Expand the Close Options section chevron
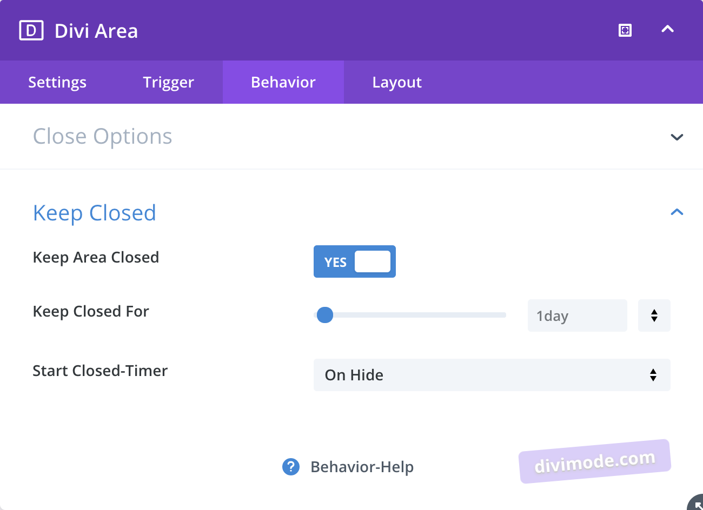The height and width of the screenshot is (510, 703). 677,137
